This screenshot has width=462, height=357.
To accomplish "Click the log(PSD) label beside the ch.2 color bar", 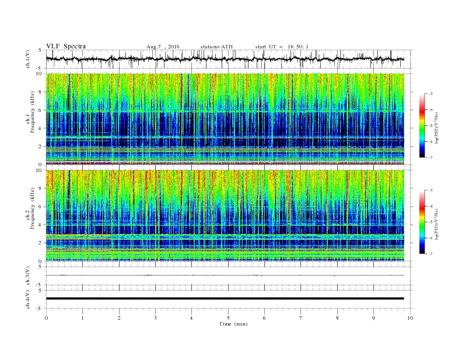I will [x=437, y=224].
